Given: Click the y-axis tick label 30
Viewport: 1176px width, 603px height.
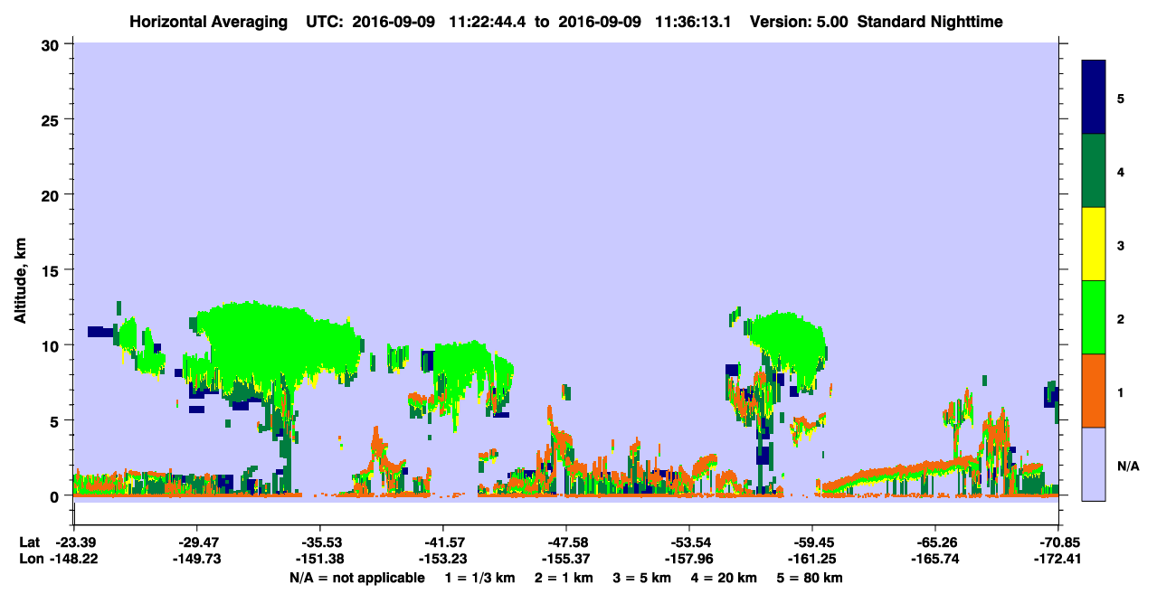Looking at the screenshot, I should click(x=52, y=44).
